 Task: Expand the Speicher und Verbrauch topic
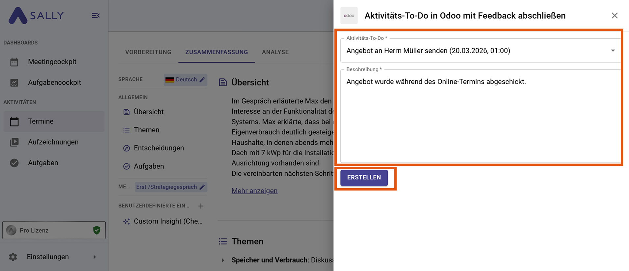(x=223, y=260)
